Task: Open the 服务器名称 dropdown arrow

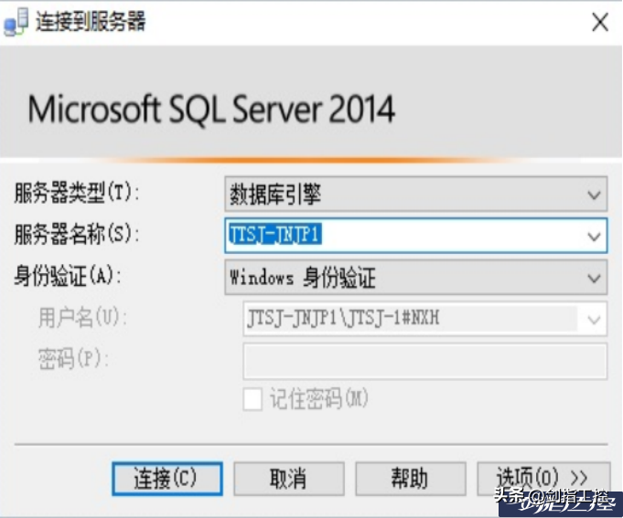Action: tap(595, 236)
